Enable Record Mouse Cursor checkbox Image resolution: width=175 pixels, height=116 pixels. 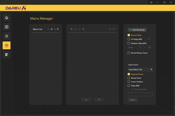tap(129, 53)
